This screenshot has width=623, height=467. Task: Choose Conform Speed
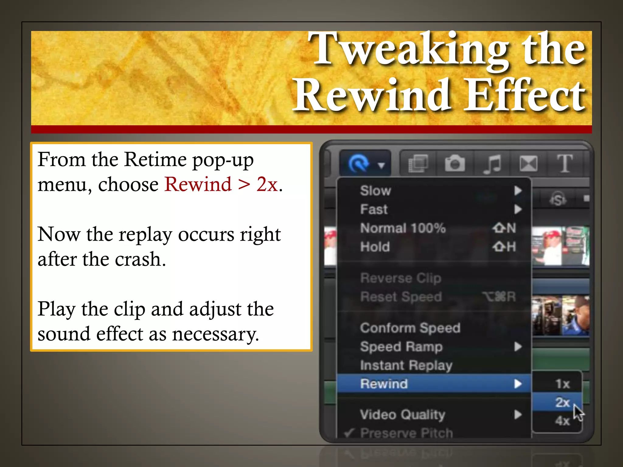(434, 328)
